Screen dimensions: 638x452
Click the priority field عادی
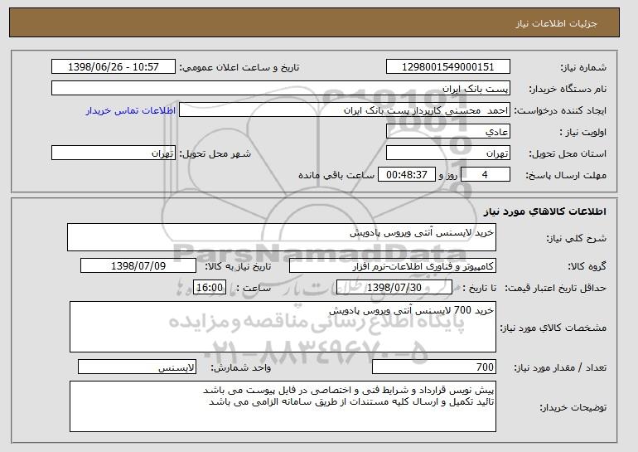(x=448, y=132)
